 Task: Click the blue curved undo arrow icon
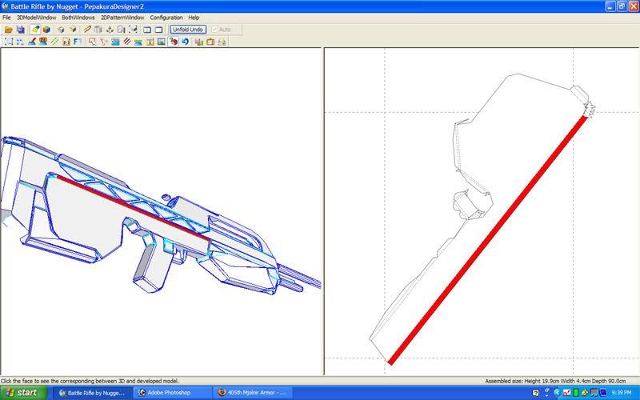[185, 42]
